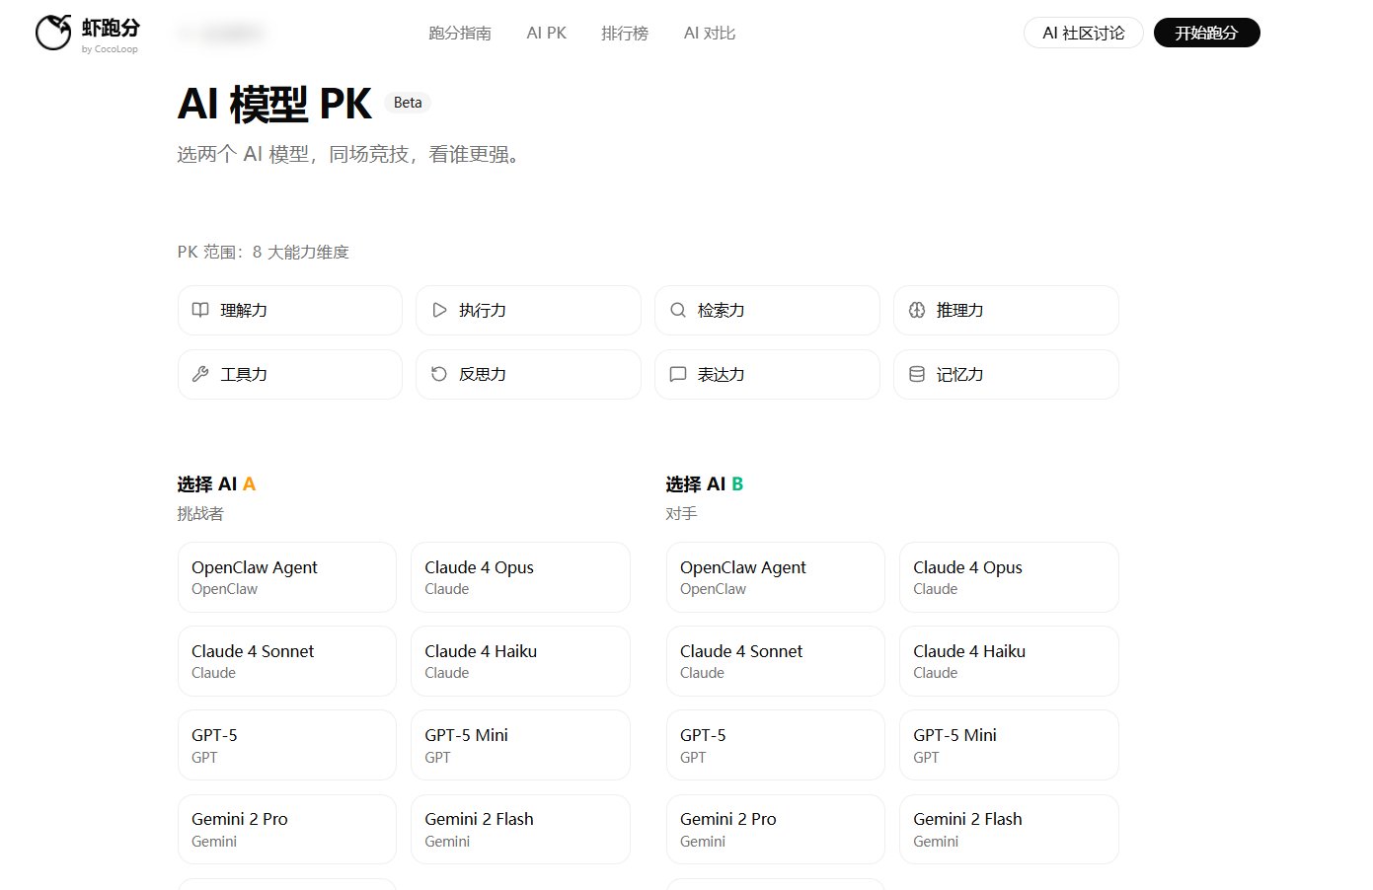The height and width of the screenshot is (890, 1373).
Task: Select the OpenClaw Agent card under AI B
Action: [775, 577]
